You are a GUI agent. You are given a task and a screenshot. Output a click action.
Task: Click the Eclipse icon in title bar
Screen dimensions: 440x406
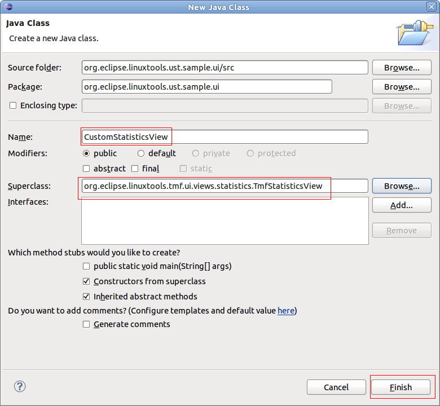click(x=8, y=7)
